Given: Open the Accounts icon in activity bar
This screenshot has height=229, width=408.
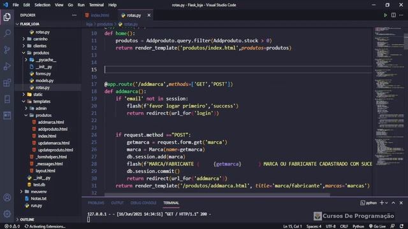Looking at the screenshot, I should click(x=7, y=198).
